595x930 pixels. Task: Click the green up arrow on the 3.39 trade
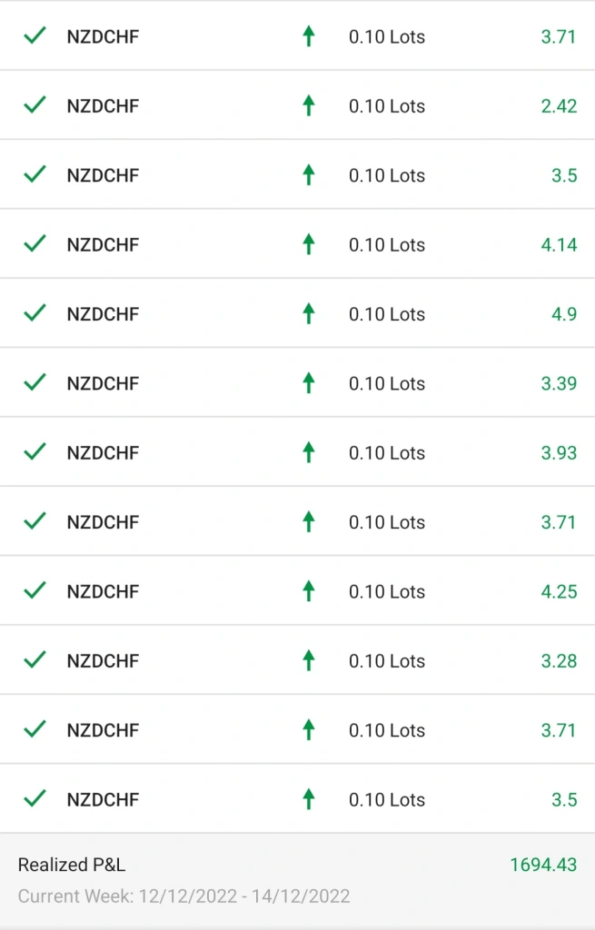pyautogui.click(x=309, y=383)
